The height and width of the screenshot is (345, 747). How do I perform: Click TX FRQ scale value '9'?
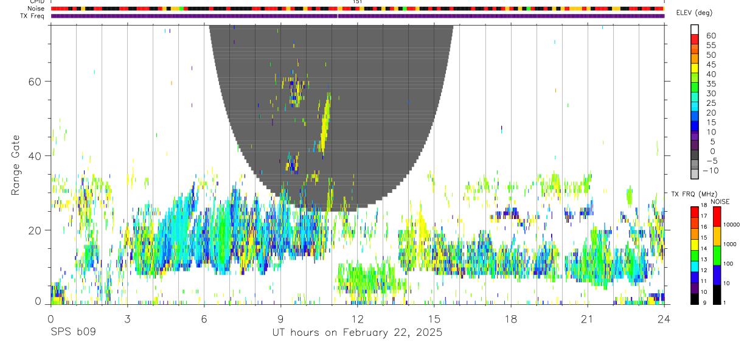(x=704, y=302)
